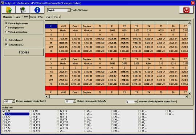This screenshot has height=135, width=196.
Task: Click the V=25 table cell
Action: pyautogui.click(x=63, y=60)
